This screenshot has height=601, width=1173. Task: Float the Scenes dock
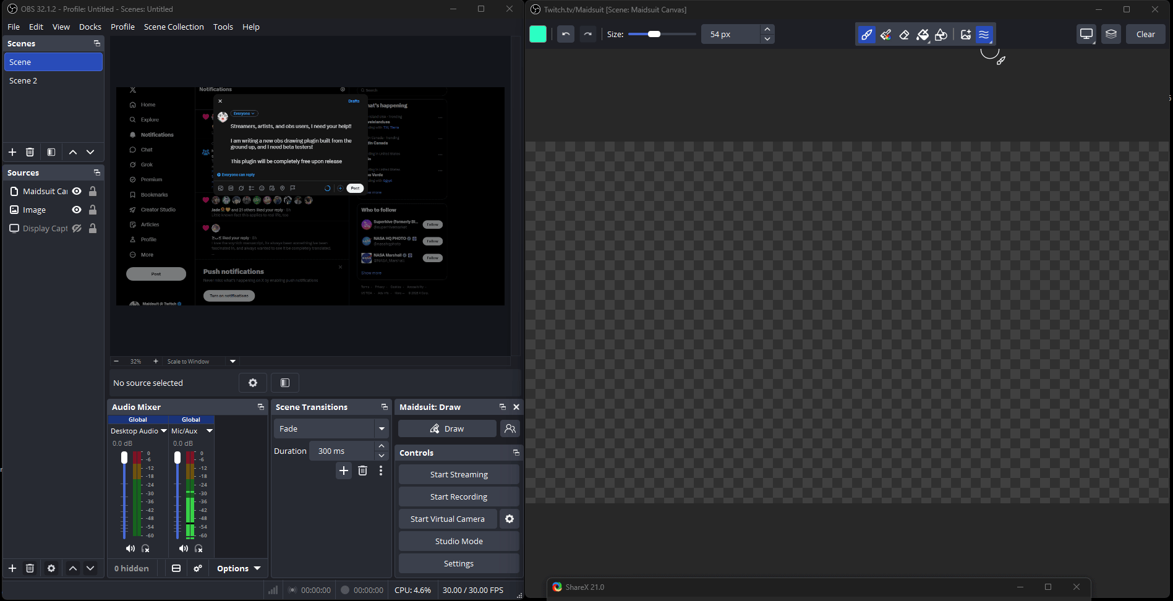[x=97, y=43]
